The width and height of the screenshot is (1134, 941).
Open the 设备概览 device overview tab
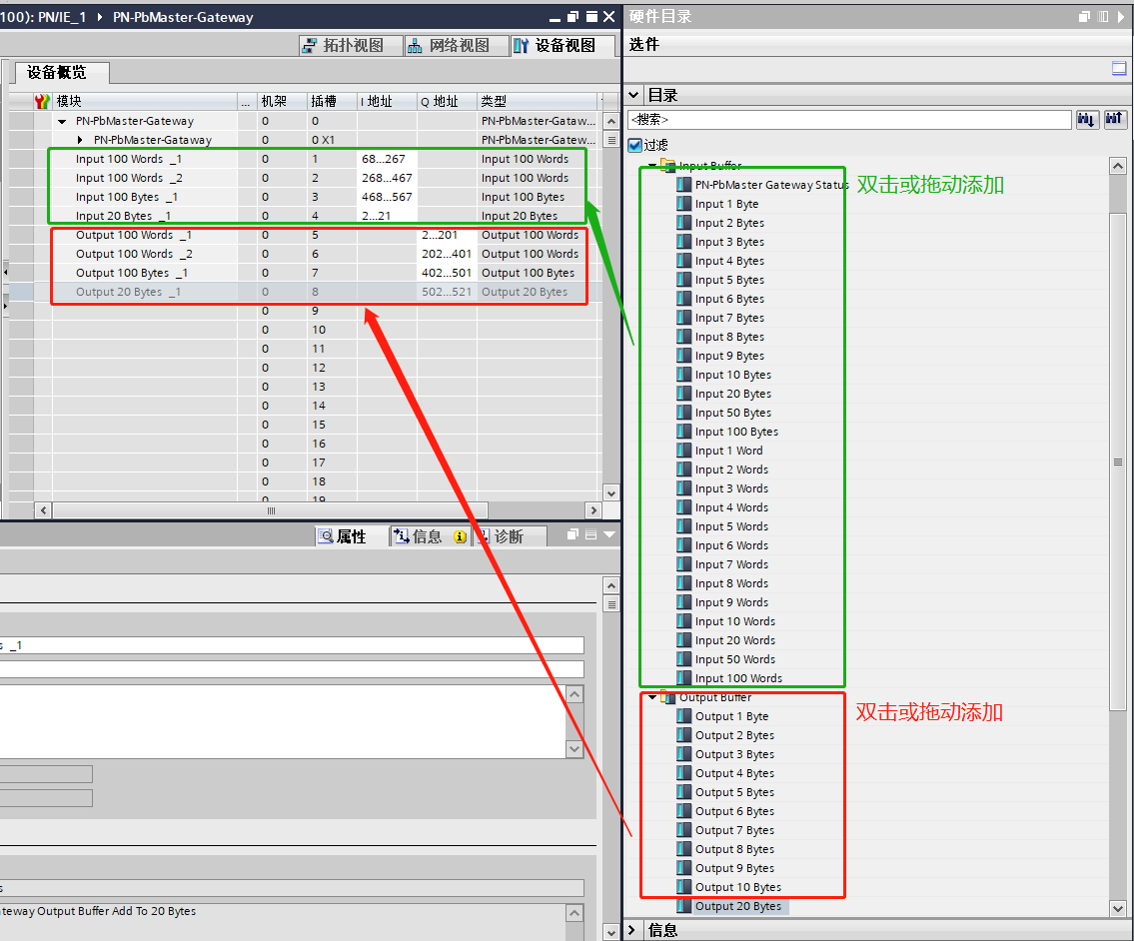point(62,72)
